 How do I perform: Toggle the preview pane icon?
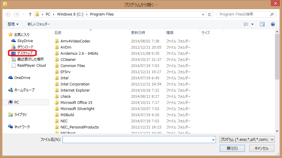[262, 24]
